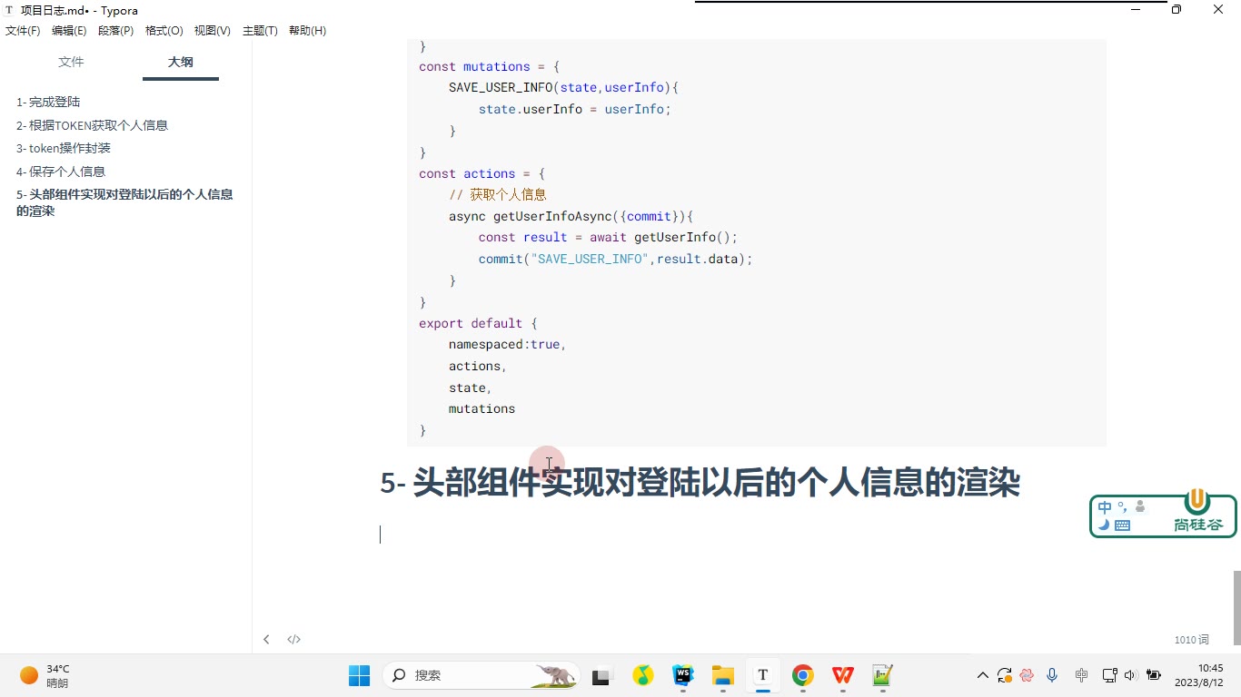Toggle source code mode icon

pos(294,640)
